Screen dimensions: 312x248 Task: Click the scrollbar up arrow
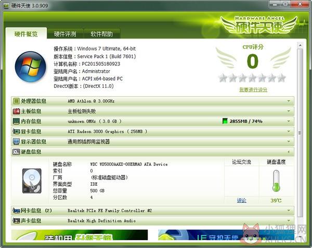[x=300, y=45]
